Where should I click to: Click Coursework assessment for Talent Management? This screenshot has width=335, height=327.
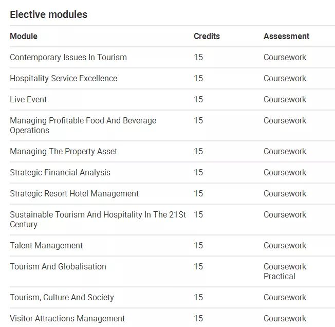285,245
